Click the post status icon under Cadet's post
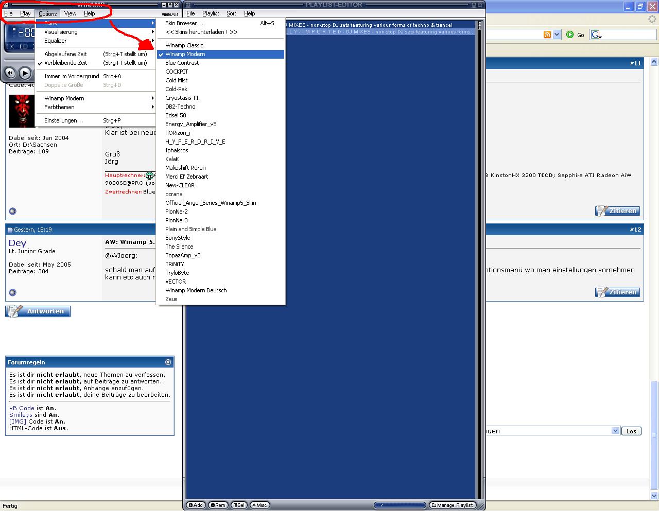The width and height of the screenshot is (659, 527). 13,211
